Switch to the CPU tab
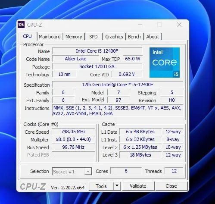This screenshot has height=204, width=215. [27, 36]
